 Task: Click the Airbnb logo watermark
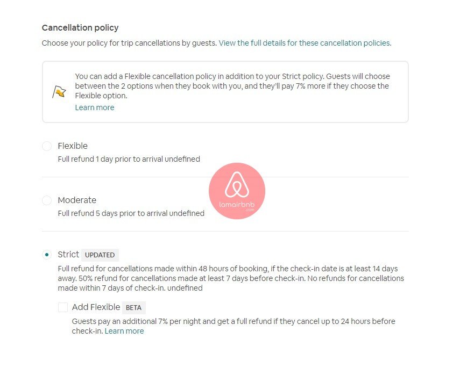(x=237, y=190)
